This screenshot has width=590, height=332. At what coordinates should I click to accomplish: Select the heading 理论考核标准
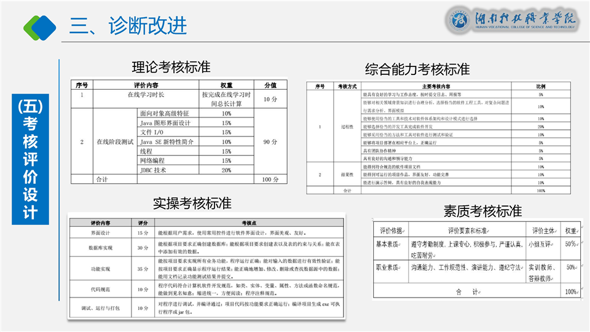[171, 66]
